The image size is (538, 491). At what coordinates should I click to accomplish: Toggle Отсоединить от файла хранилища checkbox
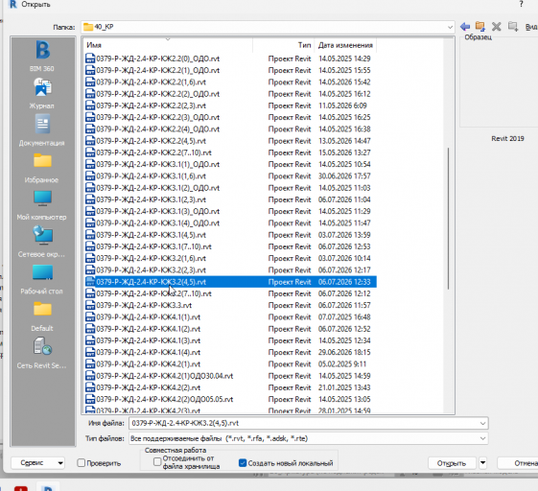coord(157,462)
